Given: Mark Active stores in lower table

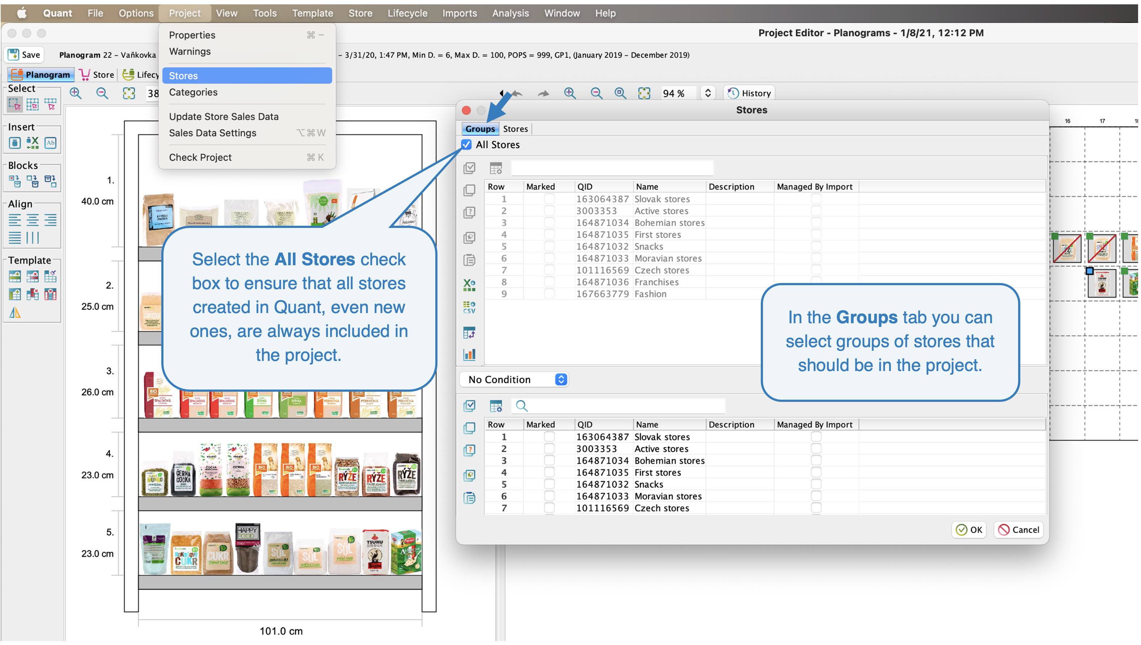Looking at the screenshot, I should (x=549, y=449).
